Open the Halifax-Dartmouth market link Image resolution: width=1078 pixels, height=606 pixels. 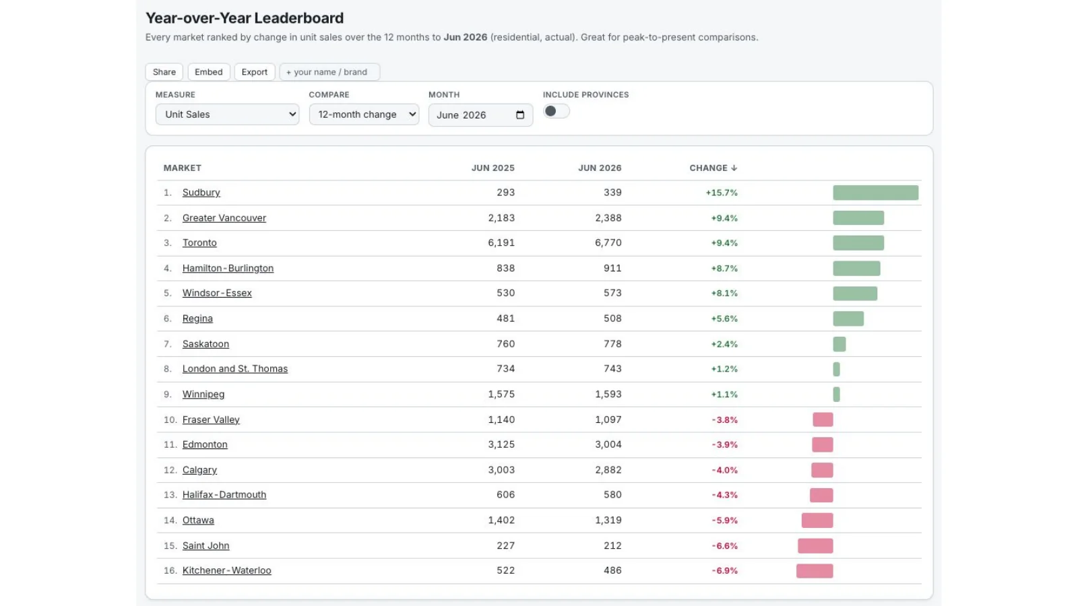pos(224,495)
